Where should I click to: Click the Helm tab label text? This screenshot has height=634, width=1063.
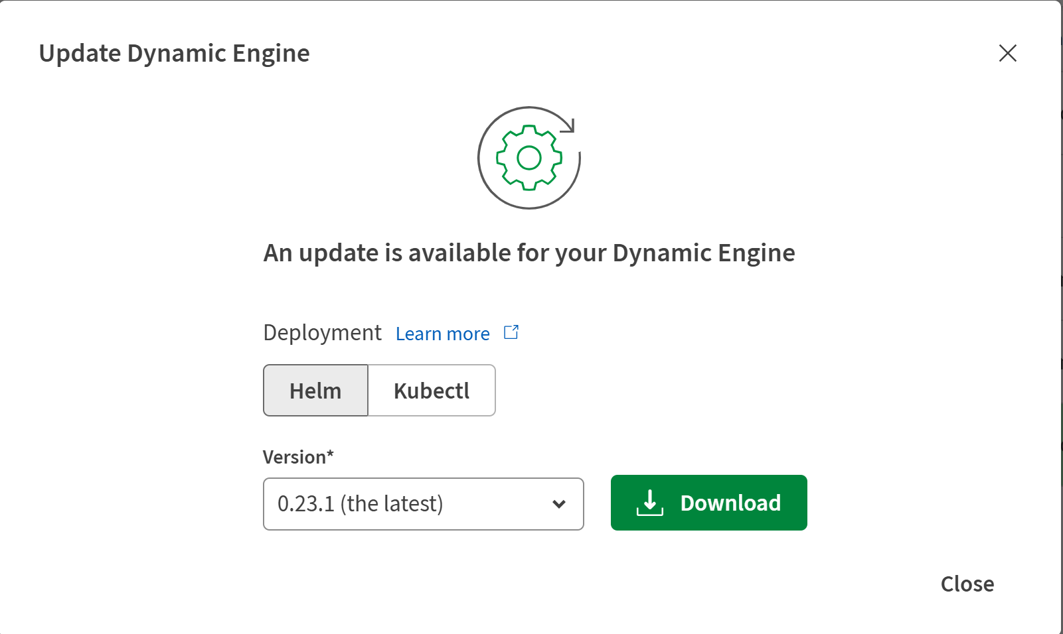click(315, 391)
